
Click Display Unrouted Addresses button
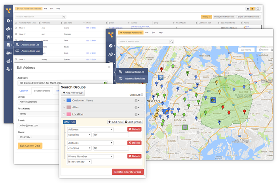249,17
